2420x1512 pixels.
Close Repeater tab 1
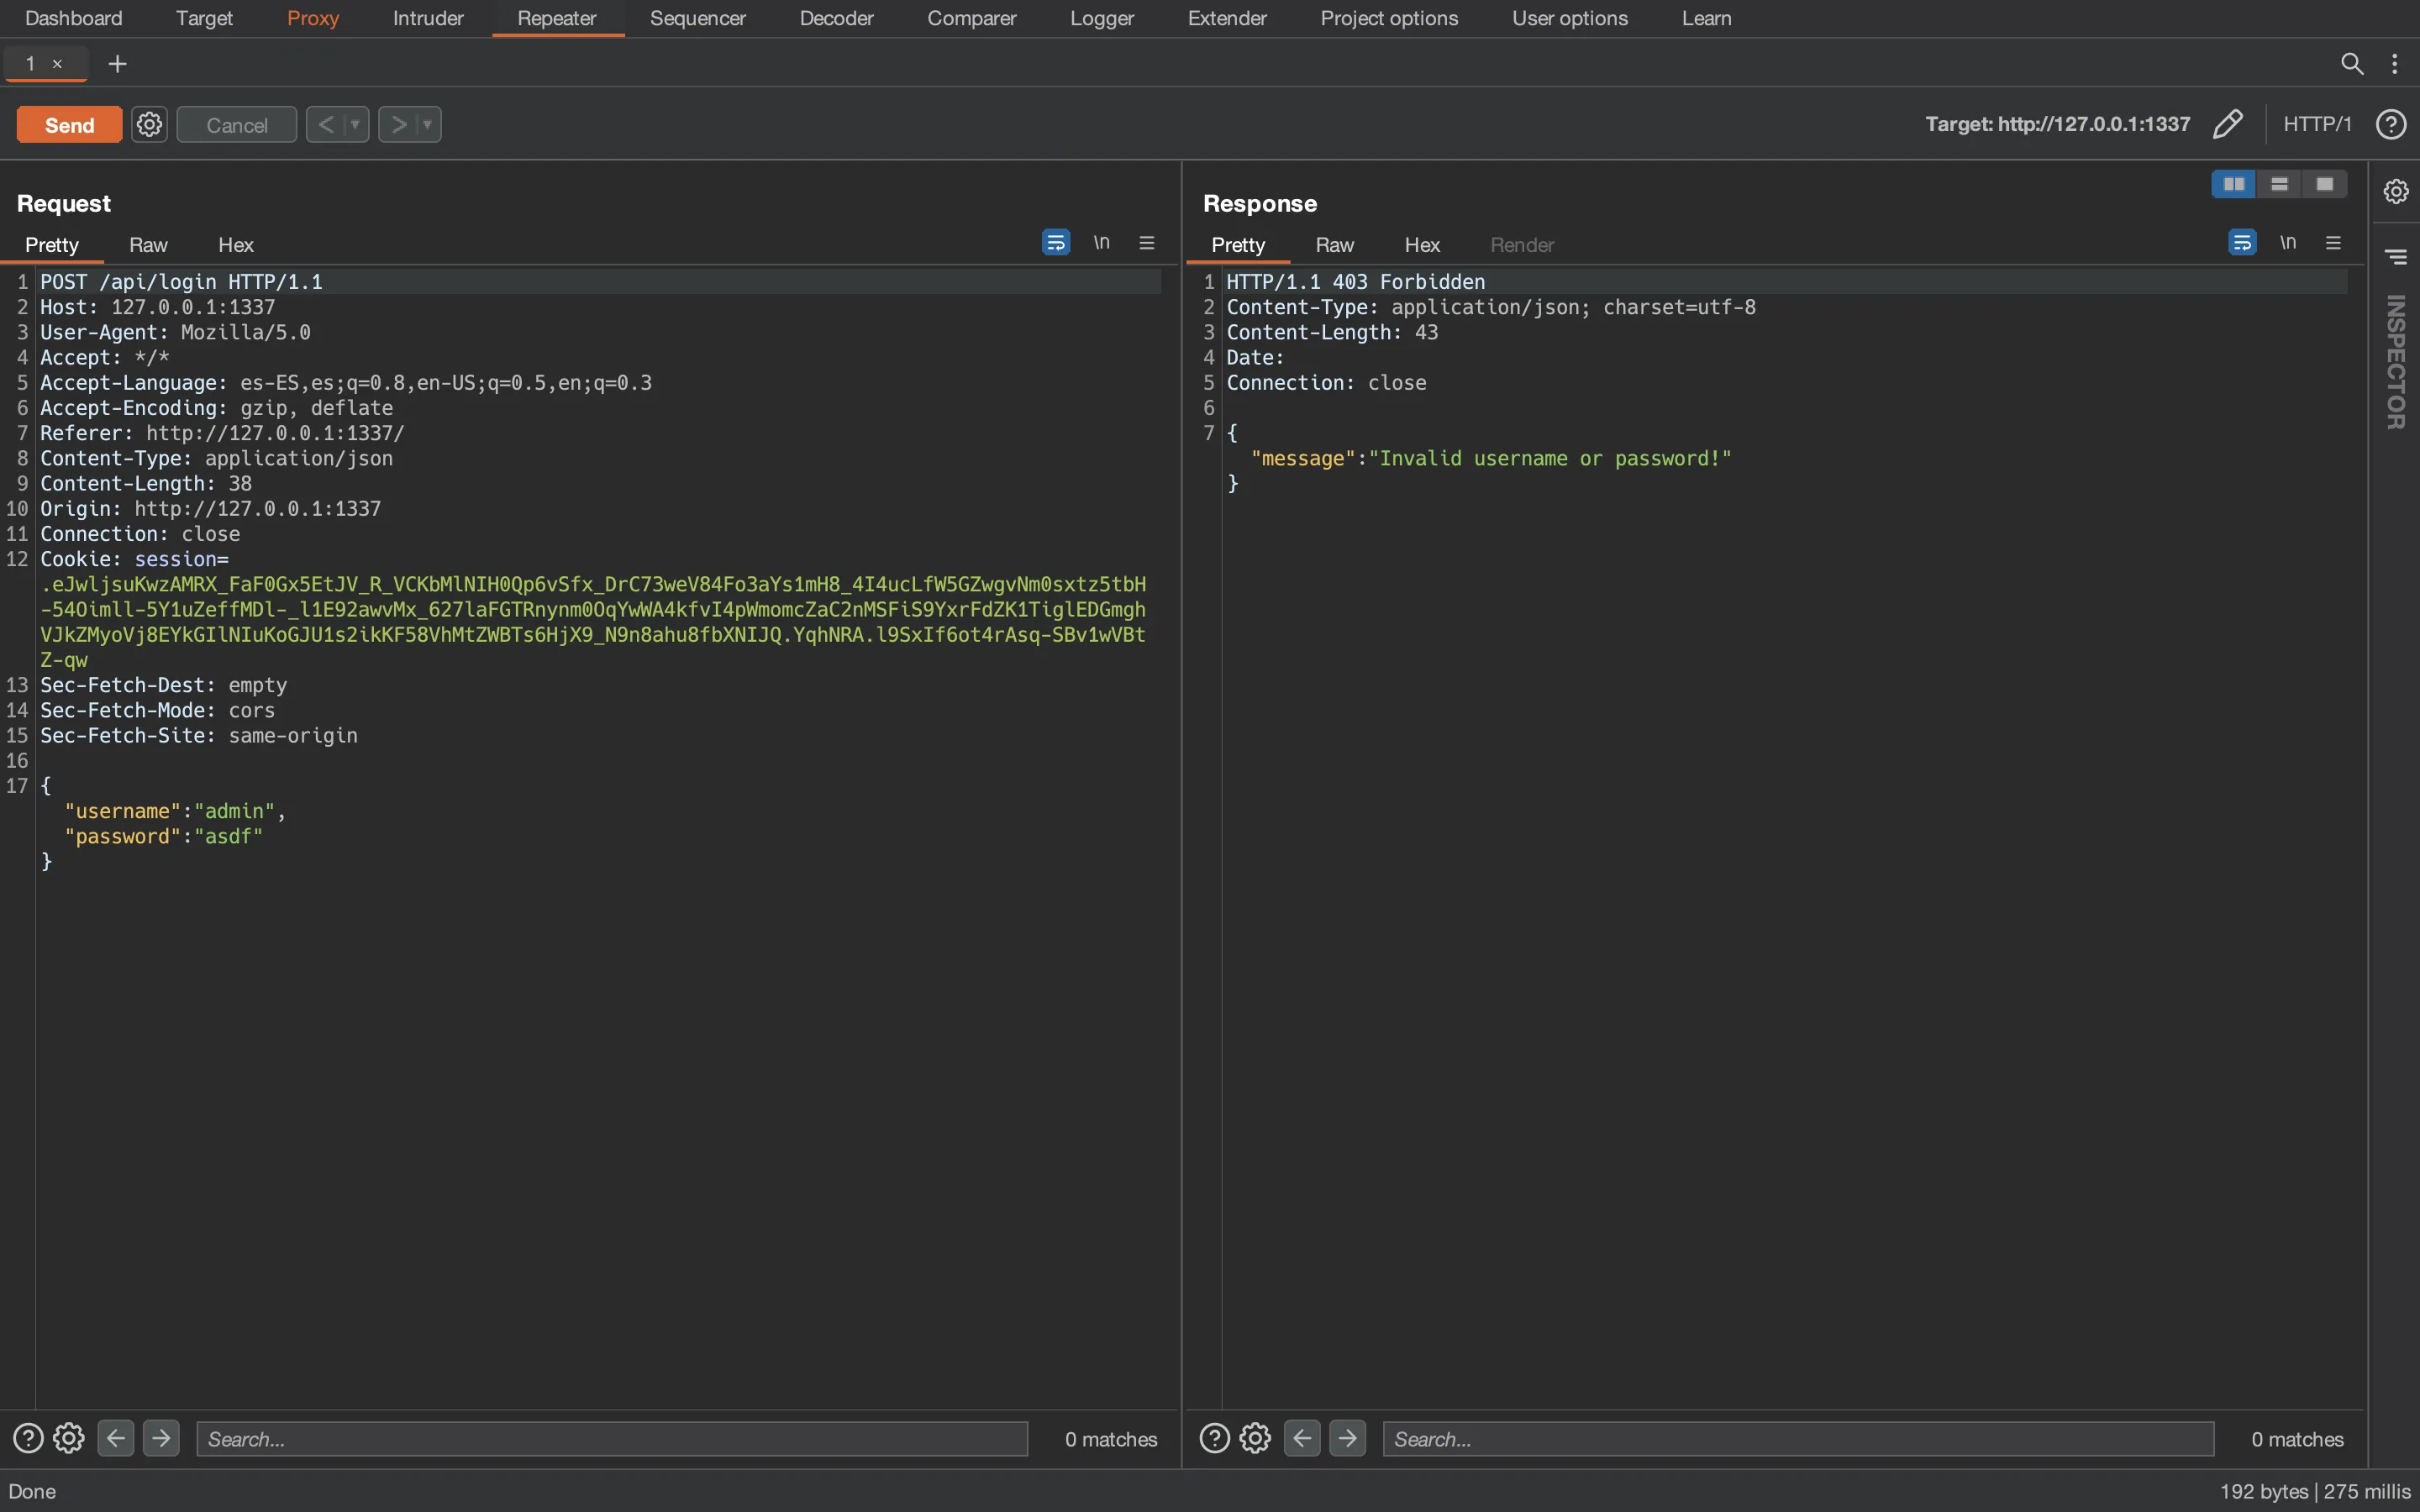pos(57,64)
